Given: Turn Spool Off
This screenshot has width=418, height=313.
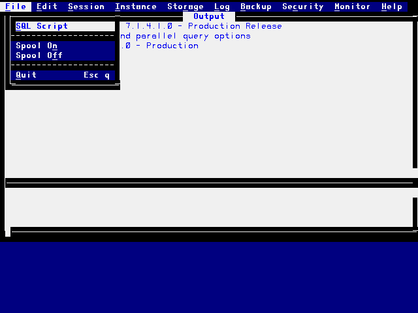Looking at the screenshot, I should (39, 55).
